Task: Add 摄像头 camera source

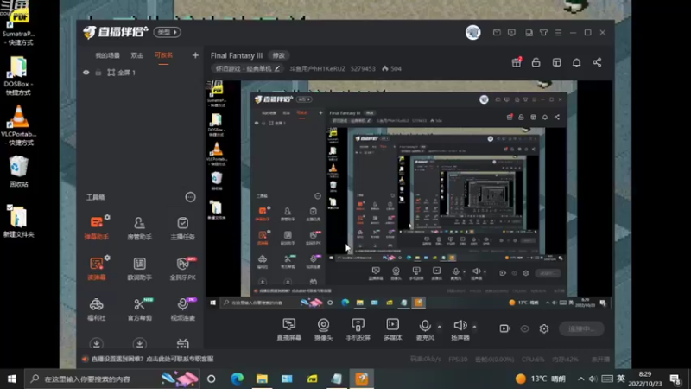Action: click(323, 329)
